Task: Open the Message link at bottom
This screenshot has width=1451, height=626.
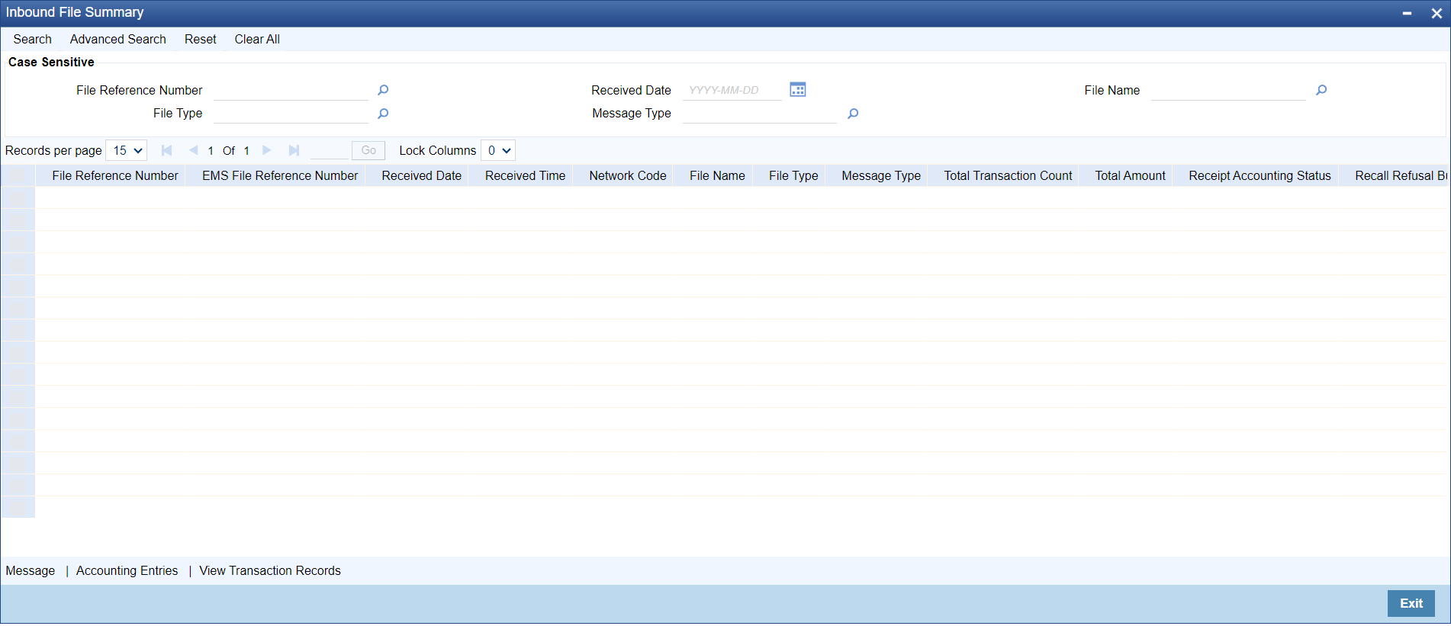Action: pos(31,570)
